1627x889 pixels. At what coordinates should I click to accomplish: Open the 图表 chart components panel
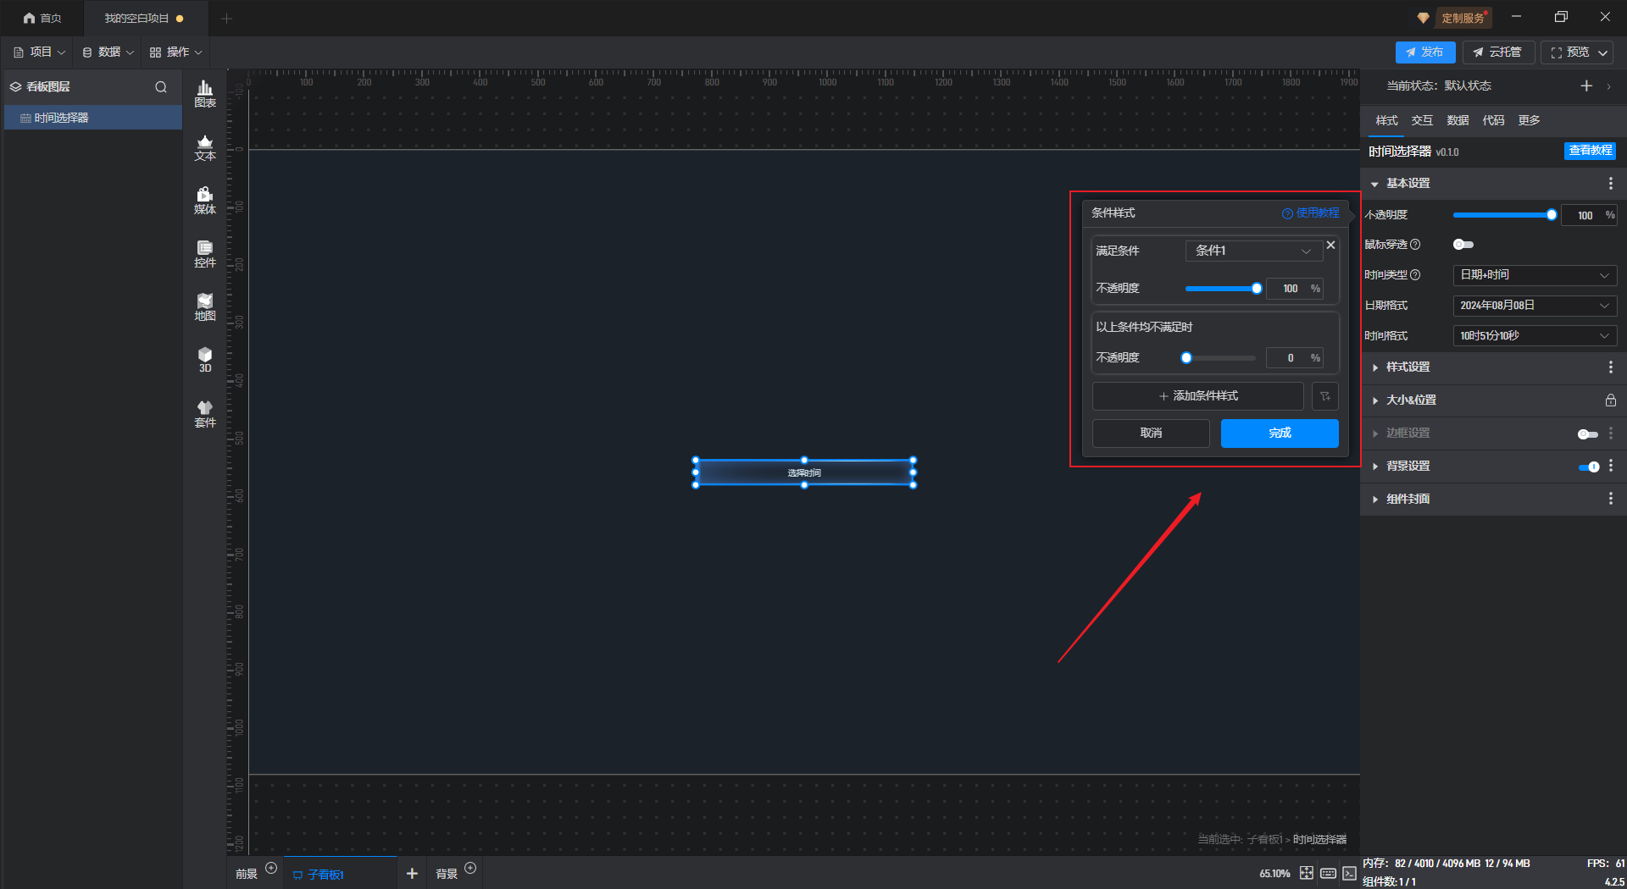(x=205, y=94)
